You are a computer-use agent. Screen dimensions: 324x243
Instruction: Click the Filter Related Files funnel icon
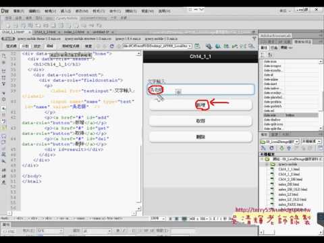coord(254,38)
